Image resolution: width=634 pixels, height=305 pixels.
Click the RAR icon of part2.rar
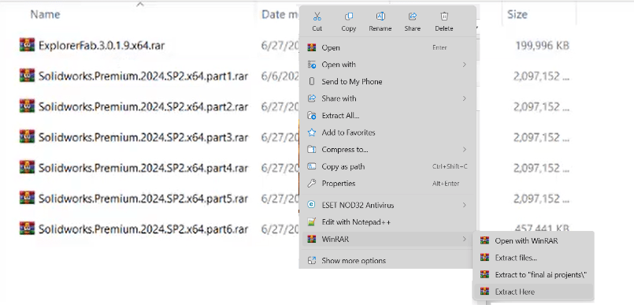[x=27, y=106]
